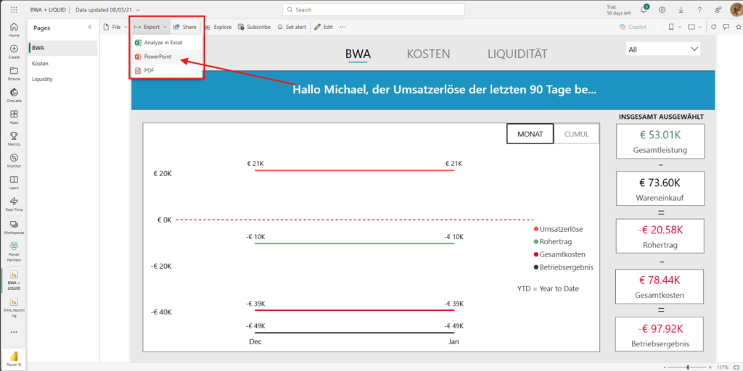Open more toolbar options ellipsis

tap(342, 27)
